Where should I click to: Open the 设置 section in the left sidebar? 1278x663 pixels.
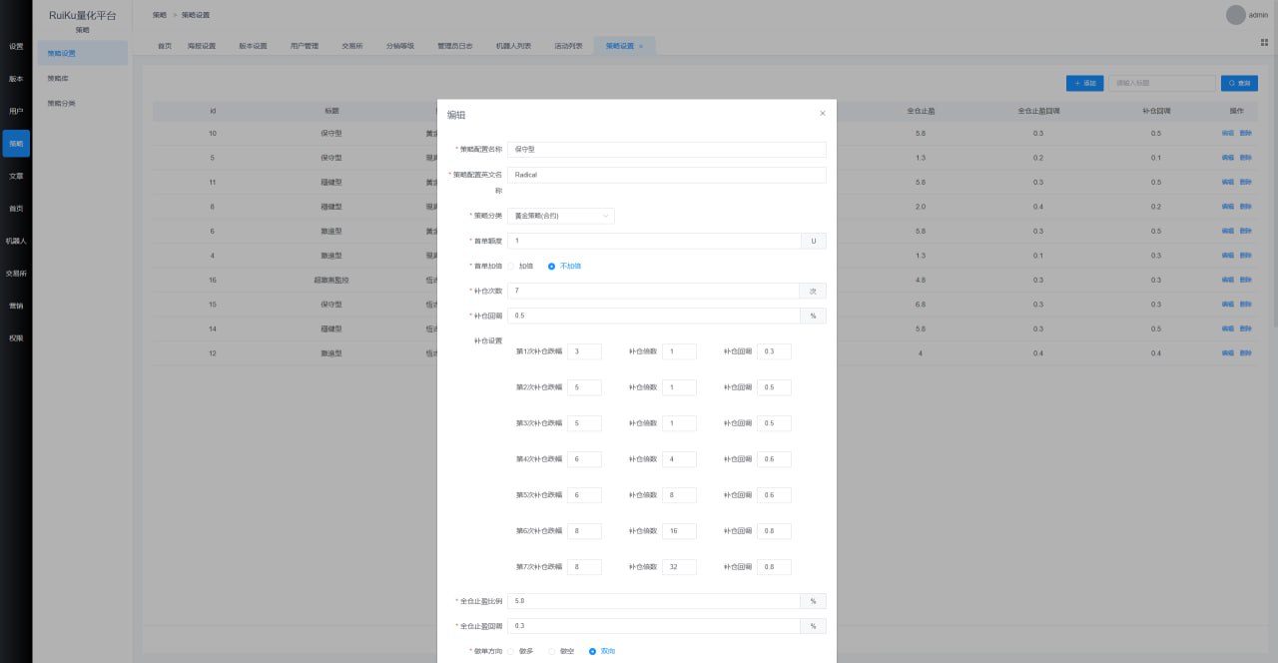(x=14, y=45)
